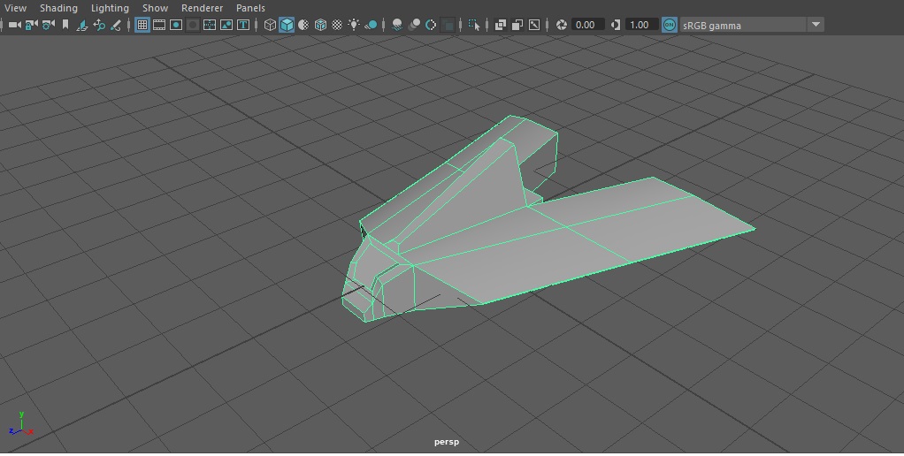Toggle the Field Chart icon

(210, 25)
